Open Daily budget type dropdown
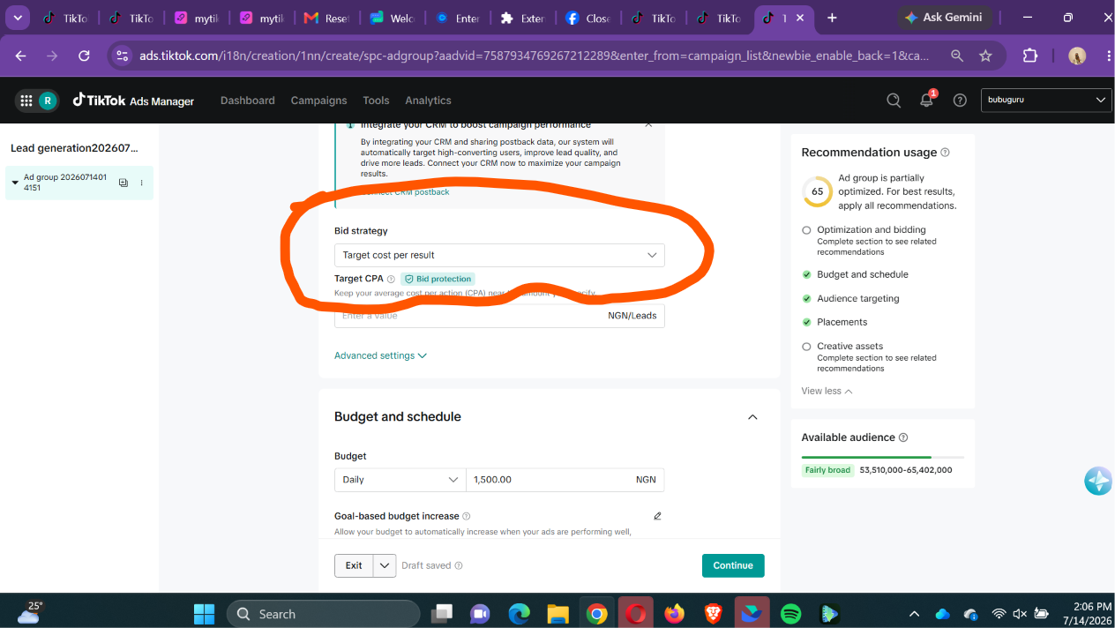 400,480
